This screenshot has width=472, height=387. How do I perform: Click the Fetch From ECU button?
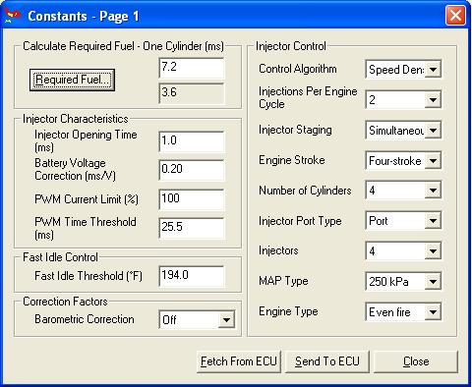[x=239, y=361]
